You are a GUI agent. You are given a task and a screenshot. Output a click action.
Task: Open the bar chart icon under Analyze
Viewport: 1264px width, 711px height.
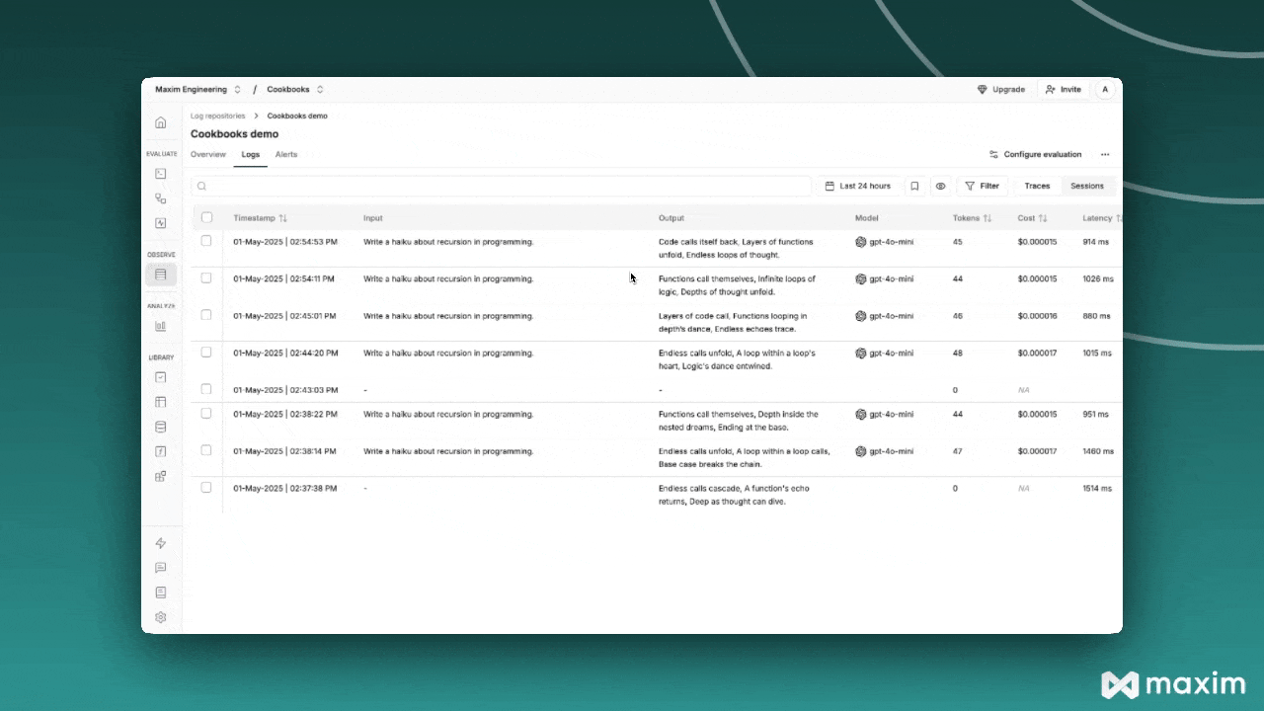[161, 326]
